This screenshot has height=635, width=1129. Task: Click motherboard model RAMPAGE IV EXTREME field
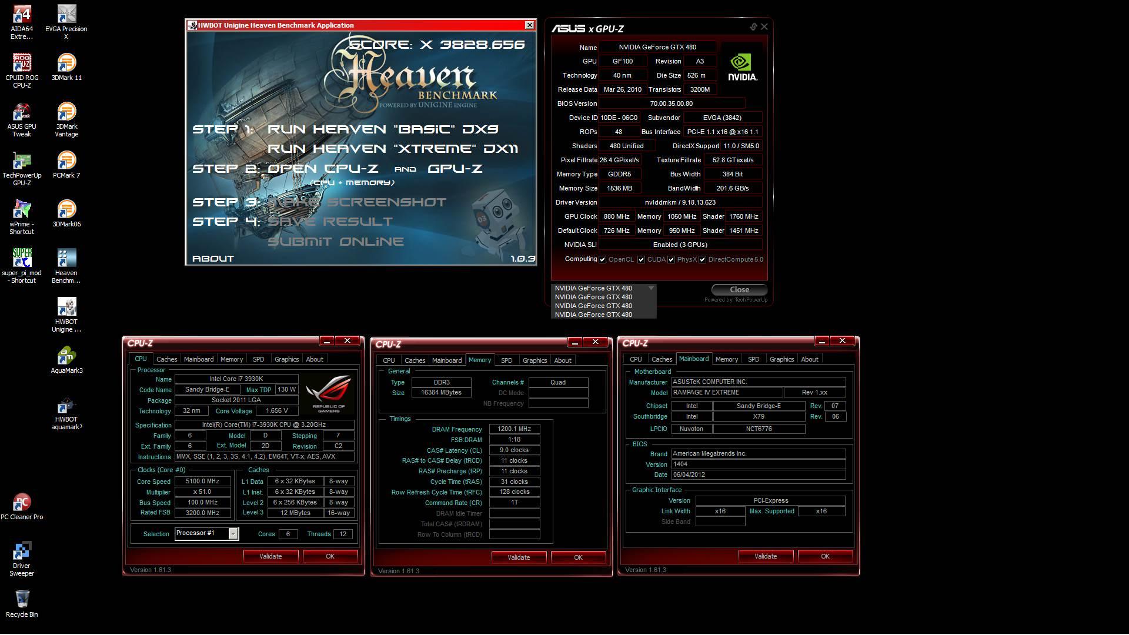(727, 392)
